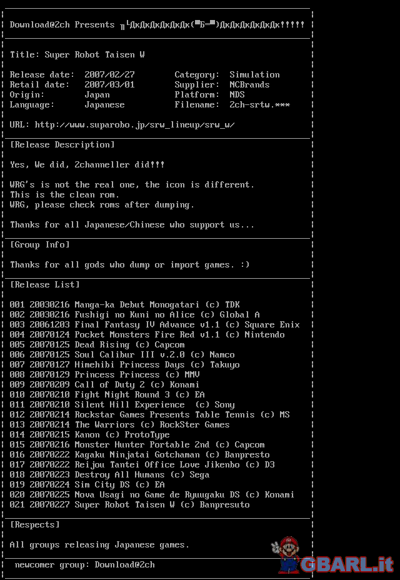This screenshot has height=580, width=400.
Task: Click 'Thanks for all Japanese/Chinese' line
Action: coord(132,224)
